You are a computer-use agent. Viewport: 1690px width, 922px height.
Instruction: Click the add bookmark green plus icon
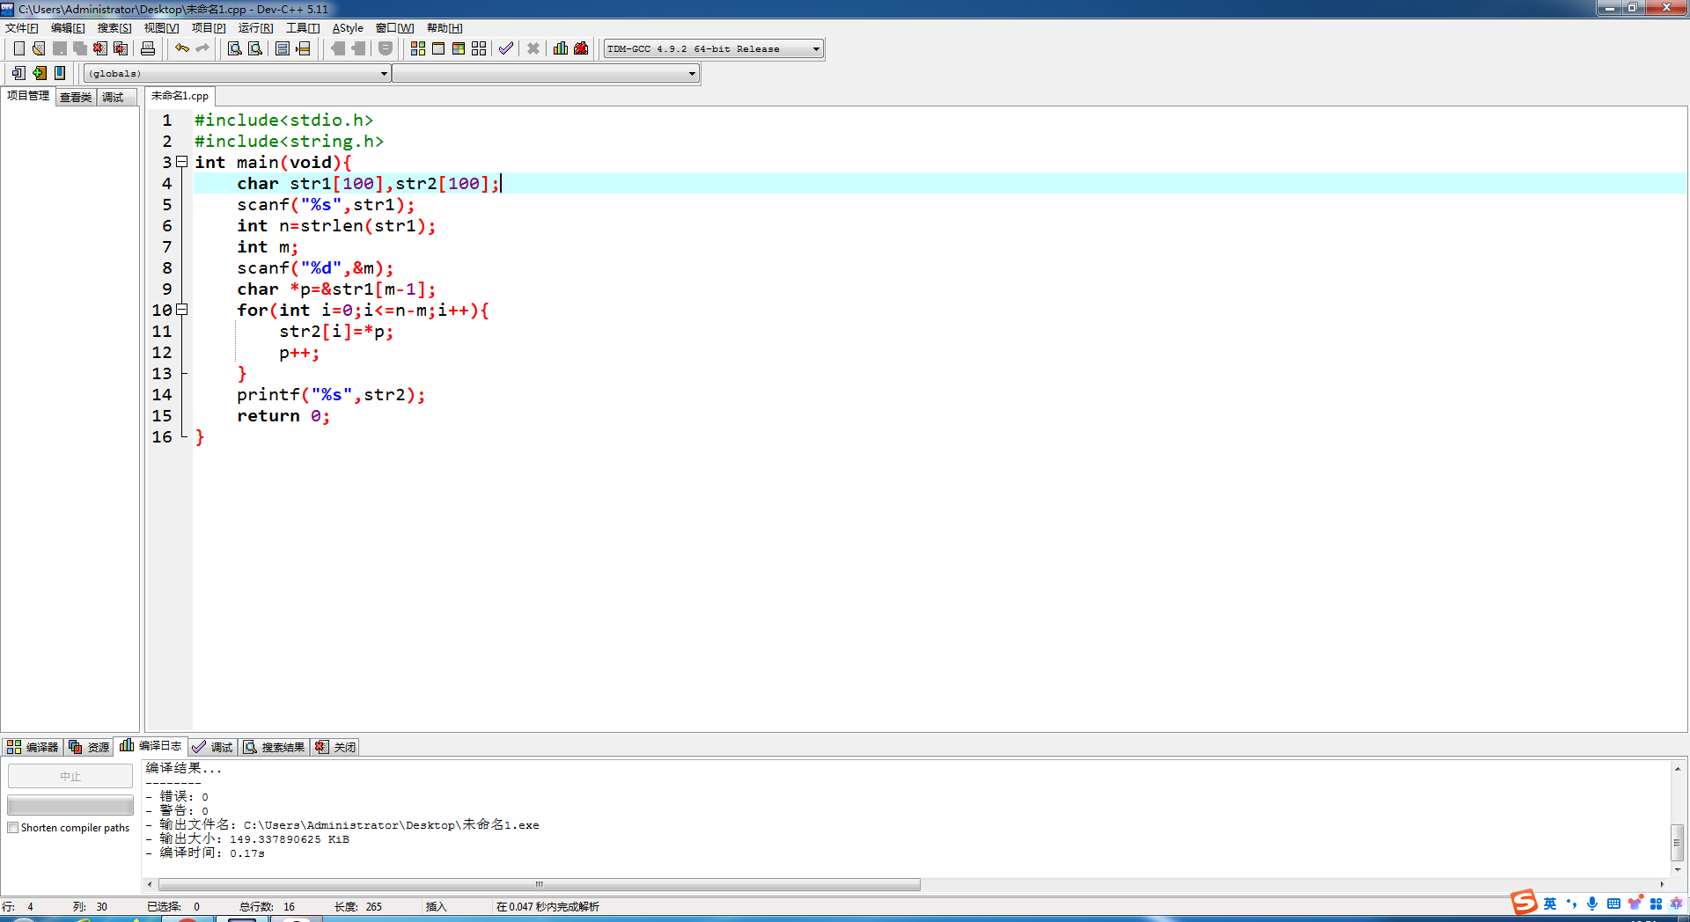click(x=40, y=73)
